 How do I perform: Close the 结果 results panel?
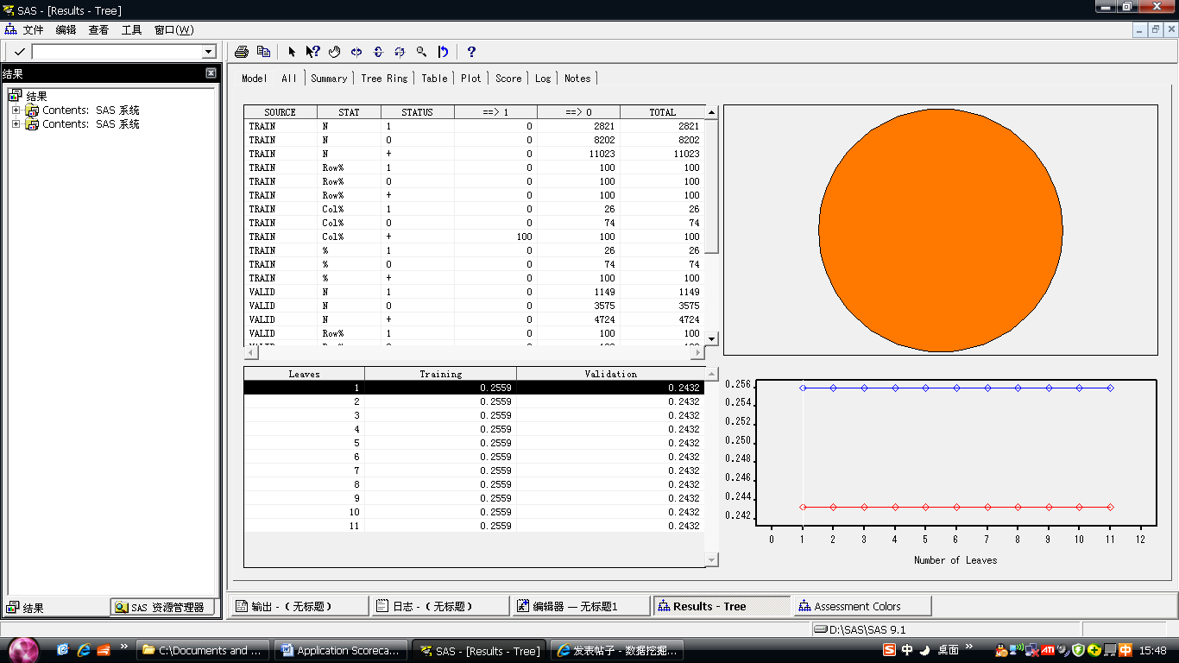[211, 73]
